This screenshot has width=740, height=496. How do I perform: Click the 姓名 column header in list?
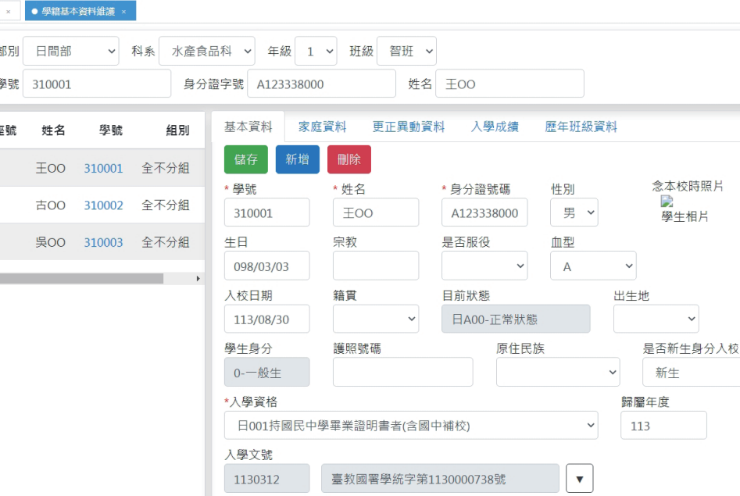53,130
